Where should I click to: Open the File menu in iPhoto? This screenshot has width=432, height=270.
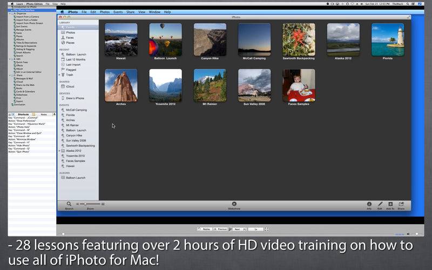coord(84,12)
